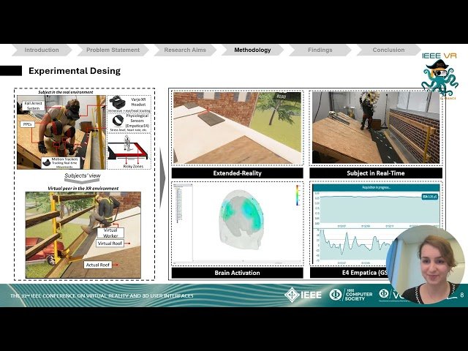
Task: Open the Problem Statement section tab
Action: 113,50
